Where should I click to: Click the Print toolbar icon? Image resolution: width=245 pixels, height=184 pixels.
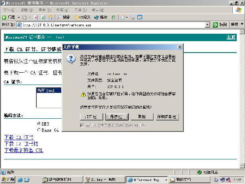pyautogui.click(x=133, y=18)
